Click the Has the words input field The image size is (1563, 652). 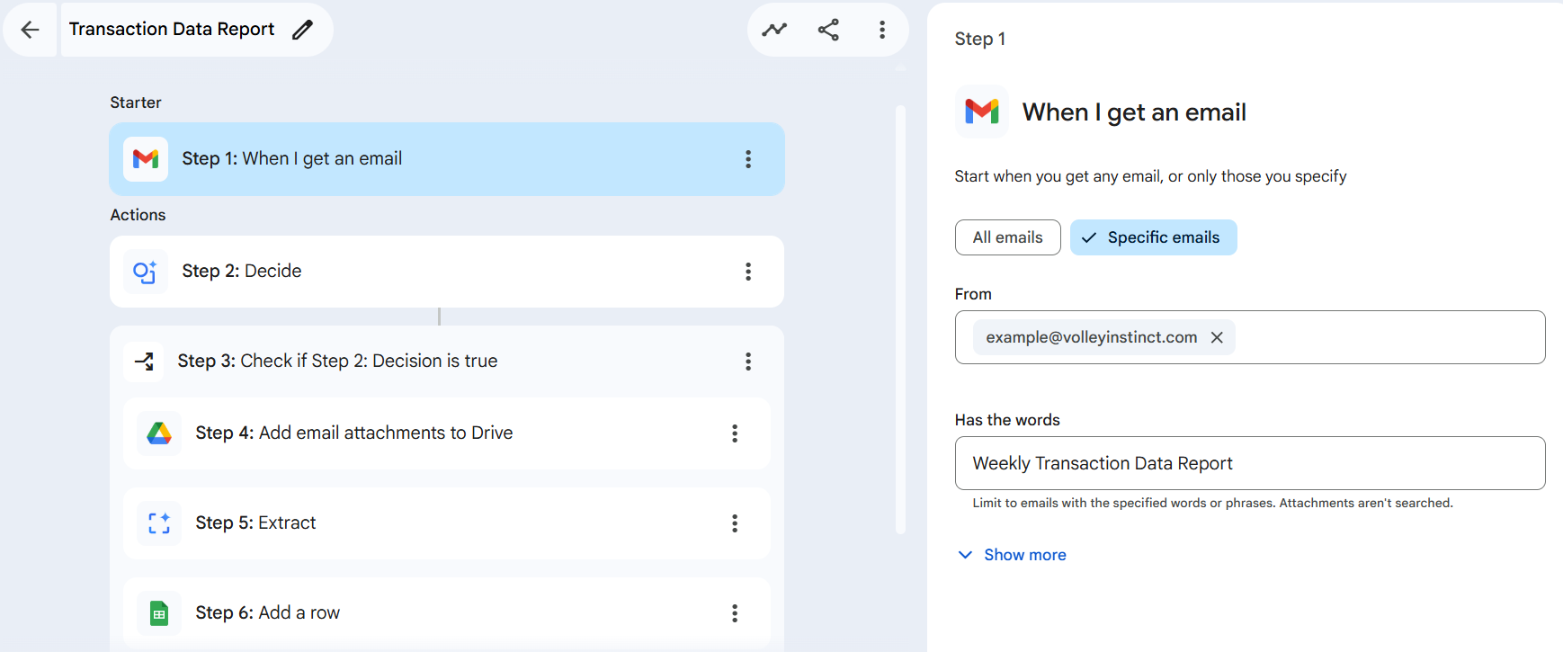pyautogui.click(x=1249, y=463)
